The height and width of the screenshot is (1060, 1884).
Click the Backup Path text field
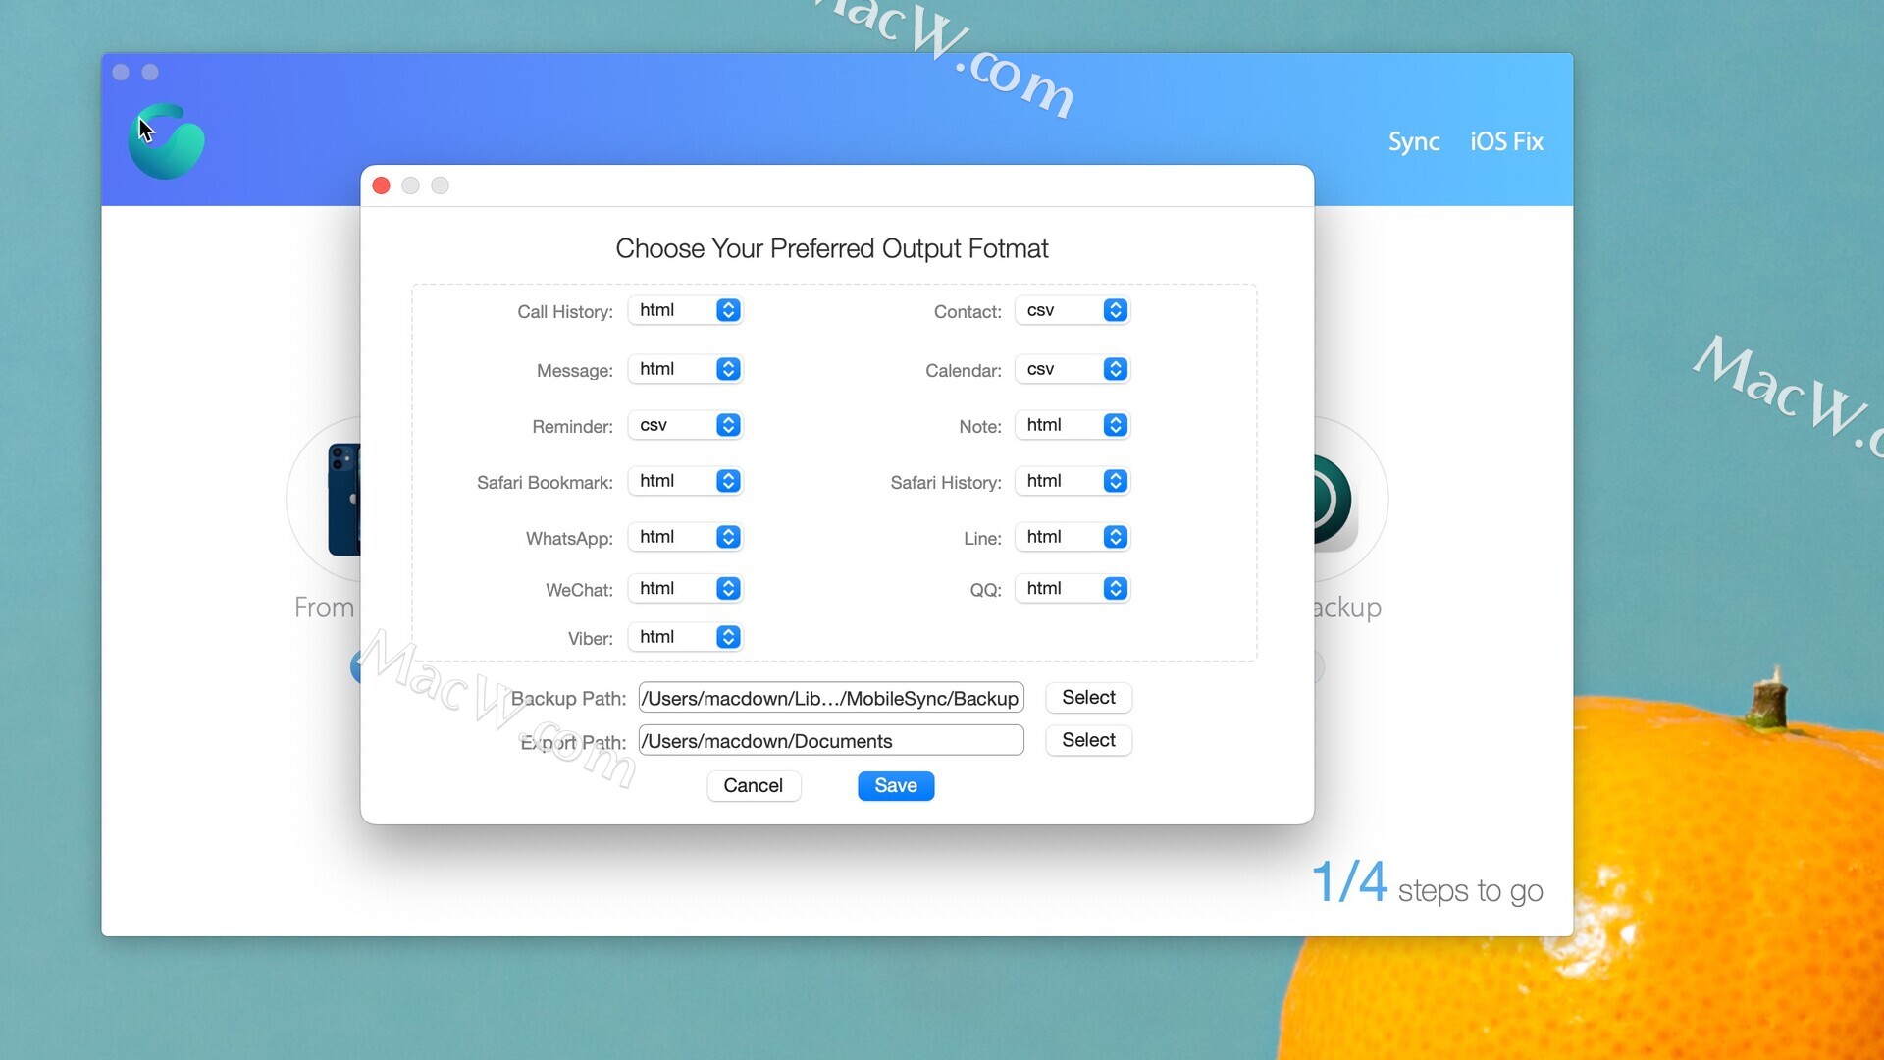tap(831, 698)
